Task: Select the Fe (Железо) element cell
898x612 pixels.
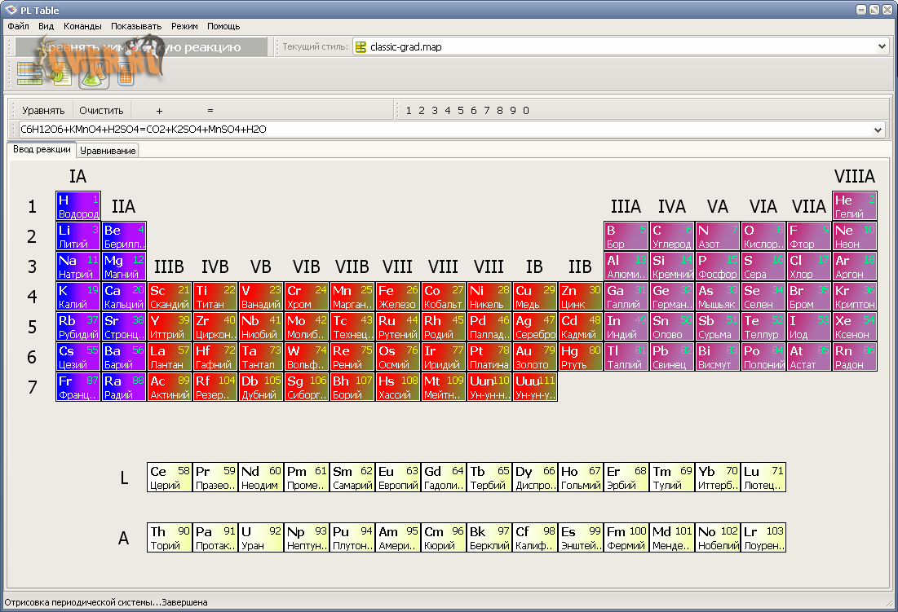Action: click(x=398, y=297)
